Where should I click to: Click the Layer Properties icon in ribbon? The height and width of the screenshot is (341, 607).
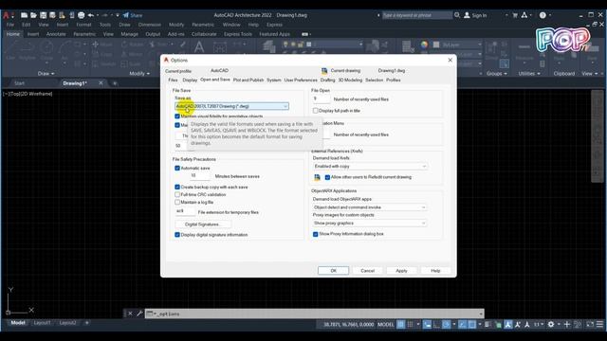point(268,46)
